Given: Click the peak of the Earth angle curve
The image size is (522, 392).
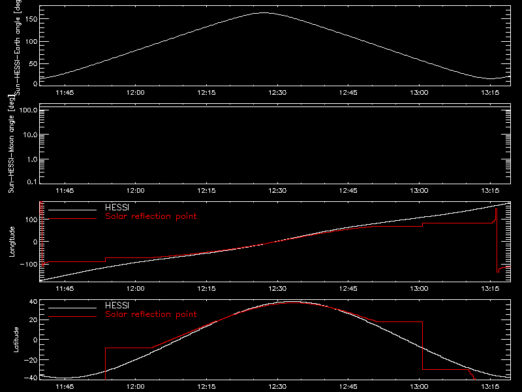Looking at the screenshot, I should (264, 12).
